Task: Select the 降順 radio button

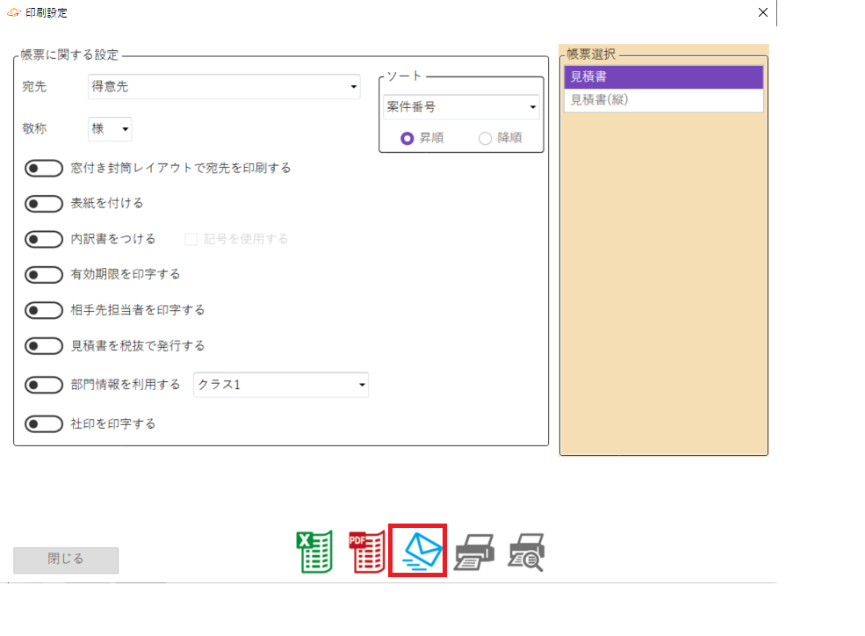Action: [485, 138]
